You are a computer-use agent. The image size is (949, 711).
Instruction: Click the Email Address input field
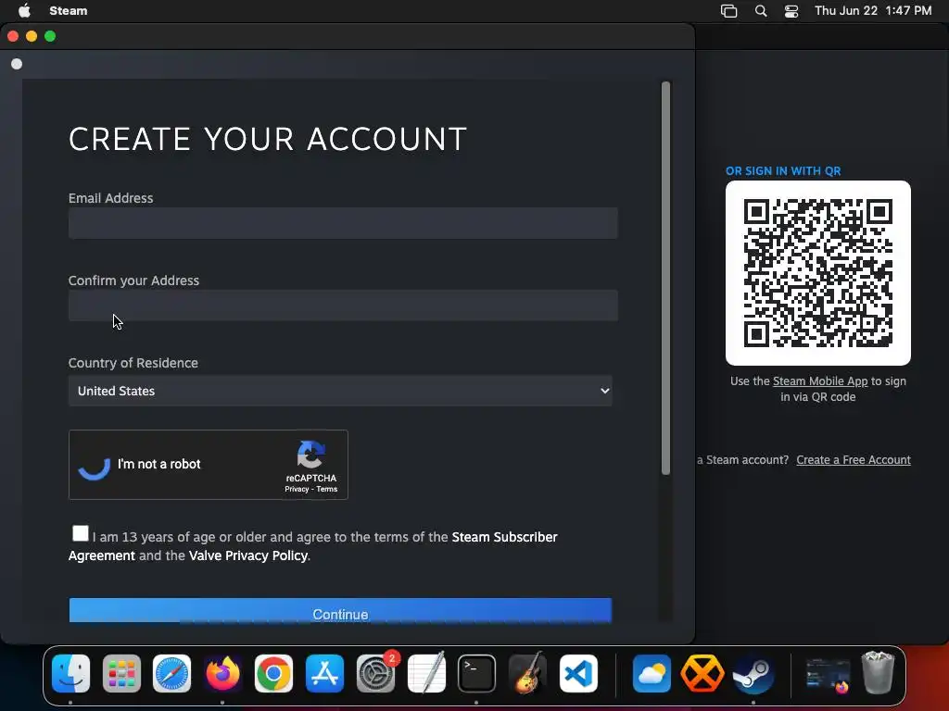coord(343,223)
